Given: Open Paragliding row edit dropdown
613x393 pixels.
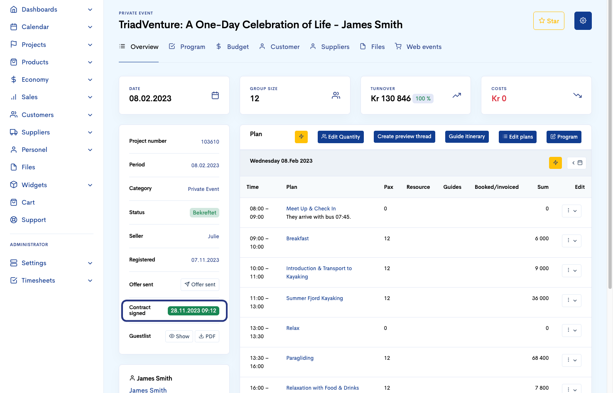Looking at the screenshot, I should pyautogui.click(x=571, y=360).
